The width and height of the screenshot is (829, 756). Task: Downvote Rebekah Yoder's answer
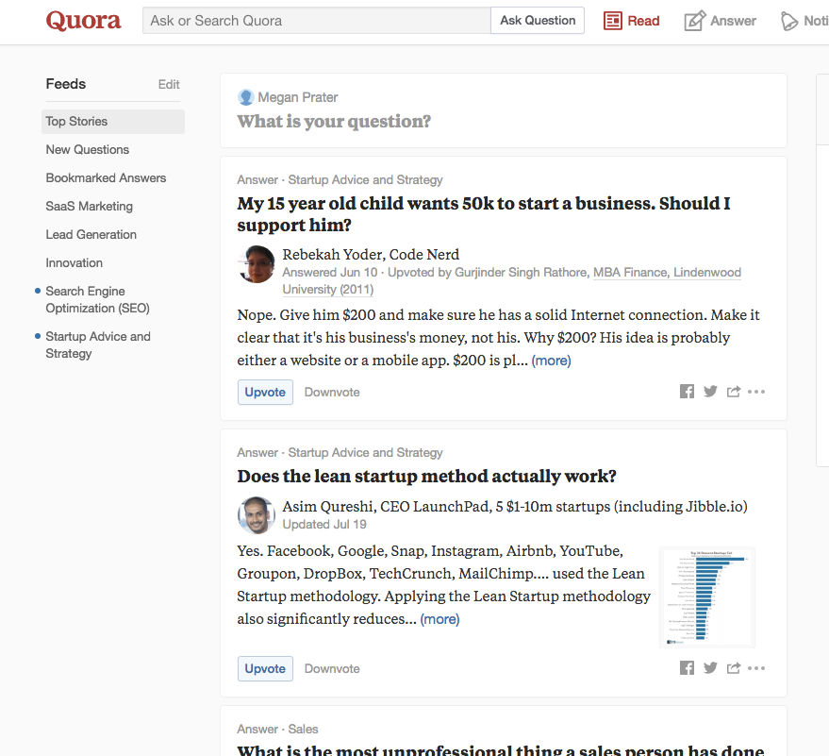point(332,392)
